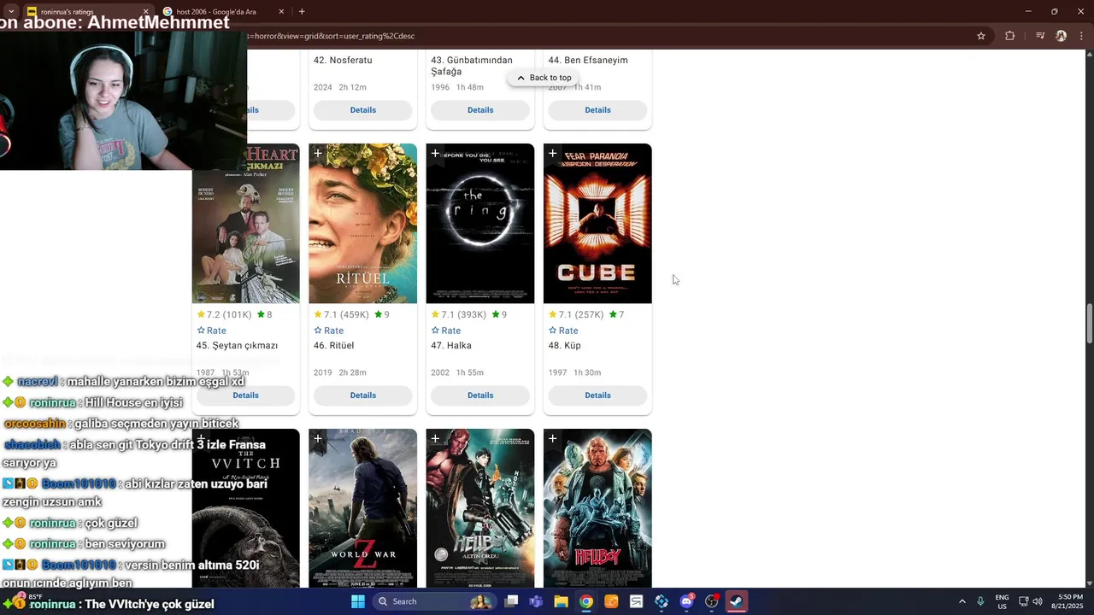
Task: Open Details for Küp
Action: tap(597, 395)
